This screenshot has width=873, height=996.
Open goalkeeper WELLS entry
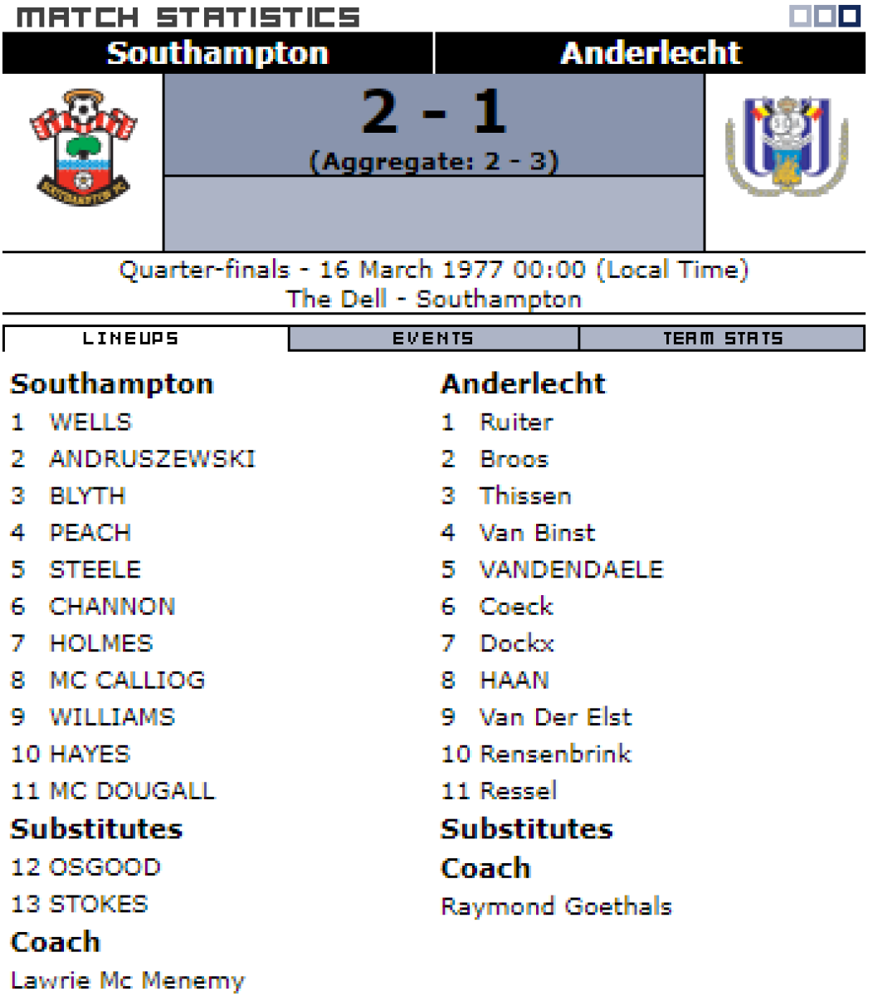click(90, 422)
